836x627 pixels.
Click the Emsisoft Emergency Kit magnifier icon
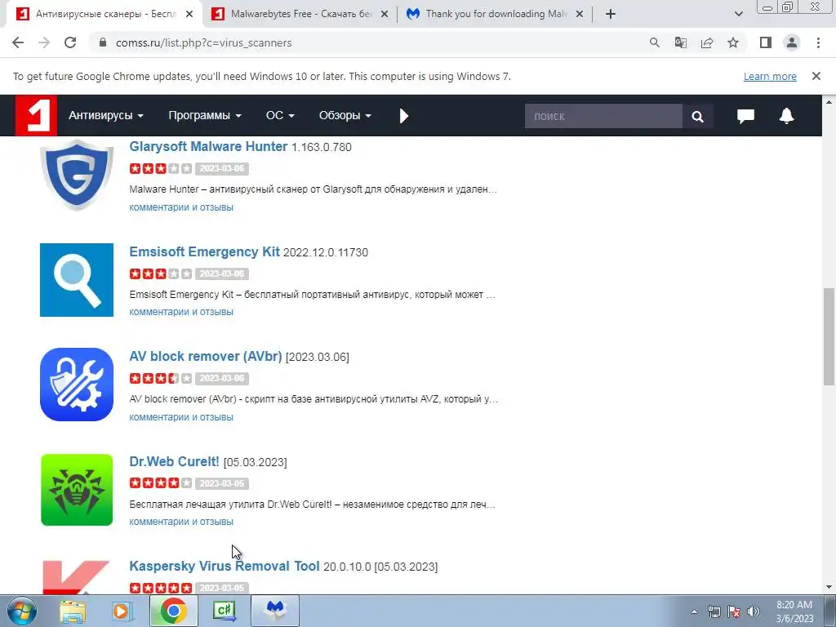pos(77,280)
